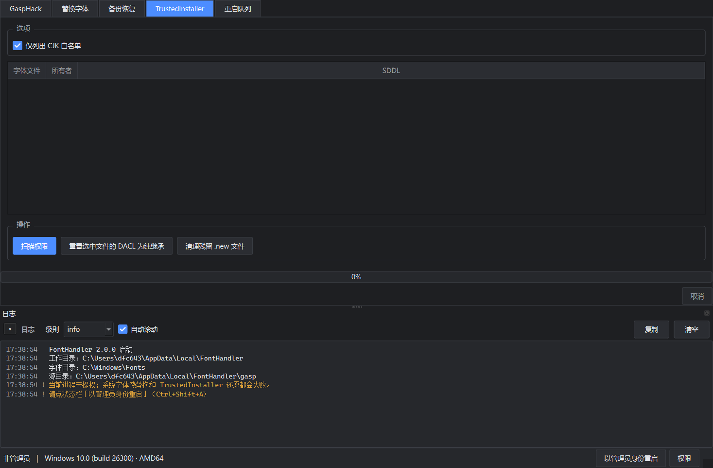This screenshot has width=713, height=468.
Task: Switch to the GaspHack tab
Action: [26, 9]
